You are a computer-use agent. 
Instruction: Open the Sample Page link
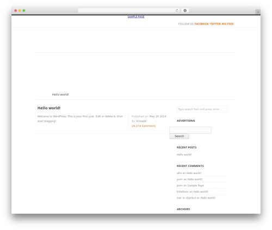[x=136, y=17]
